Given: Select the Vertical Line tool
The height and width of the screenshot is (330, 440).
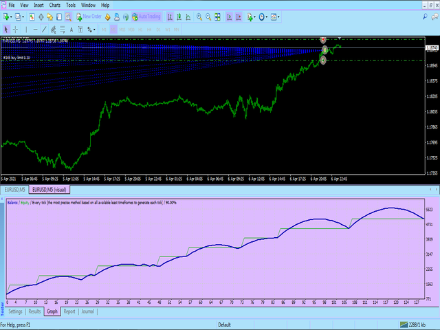Looking at the screenshot, I should point(26,29).
